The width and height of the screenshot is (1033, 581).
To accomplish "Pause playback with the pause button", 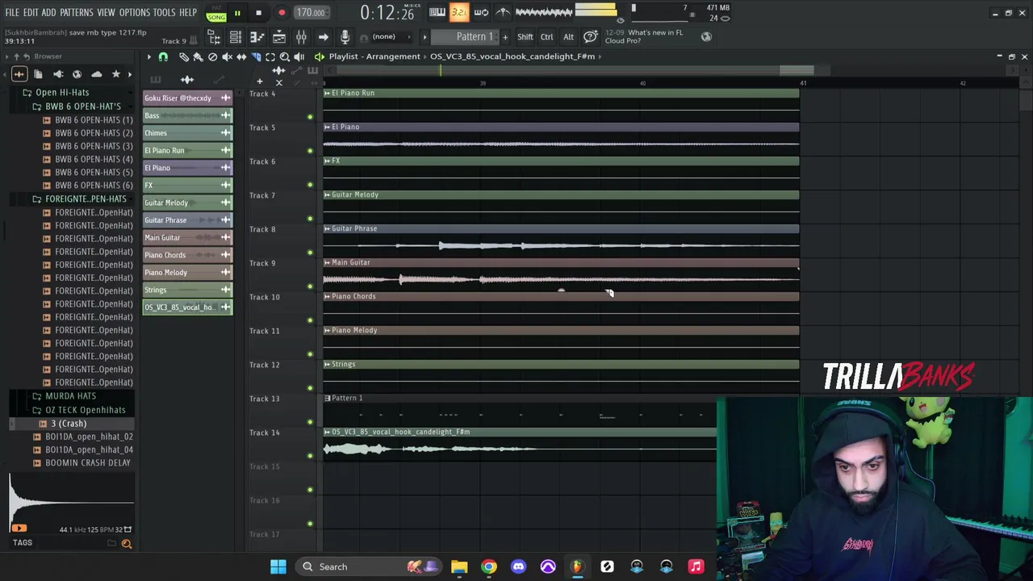I will pos(237,12).
